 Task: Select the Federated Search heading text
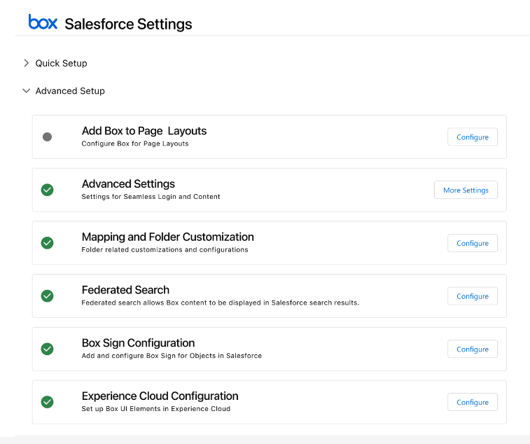click(x=125, y=290)
